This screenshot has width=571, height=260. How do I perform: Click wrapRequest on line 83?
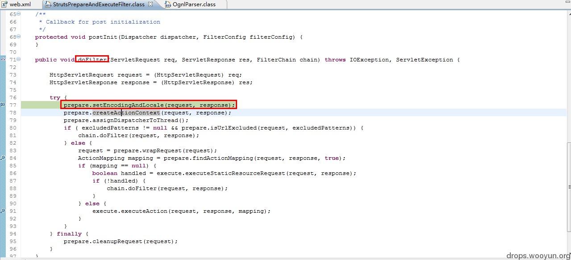[x=162, y=150]
